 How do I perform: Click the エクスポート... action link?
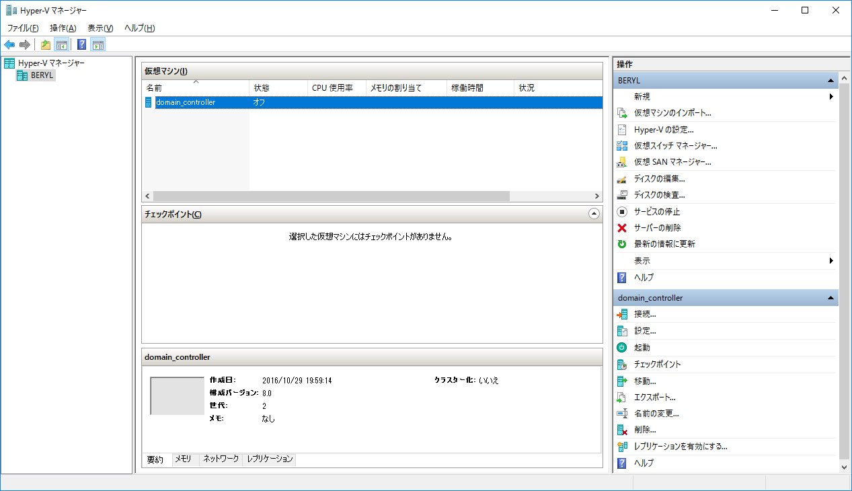coord(655,398)
